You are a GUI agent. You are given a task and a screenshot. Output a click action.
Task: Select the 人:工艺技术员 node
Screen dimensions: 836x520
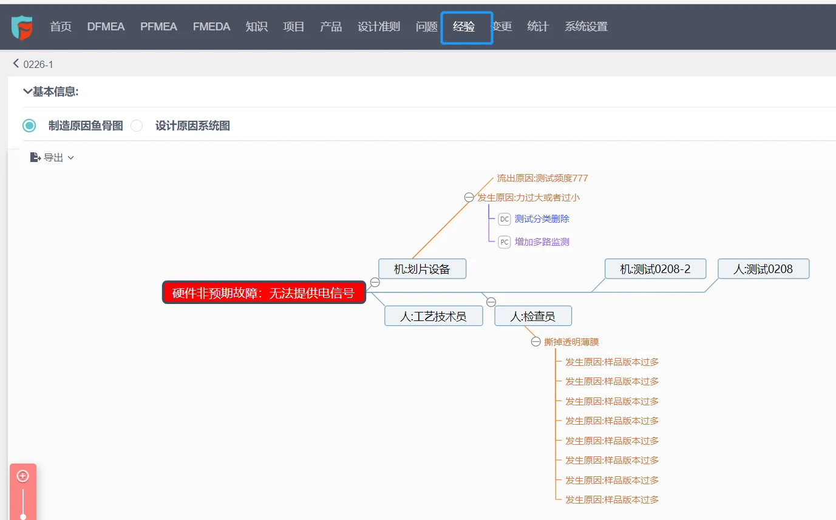[x=433, y=316]
